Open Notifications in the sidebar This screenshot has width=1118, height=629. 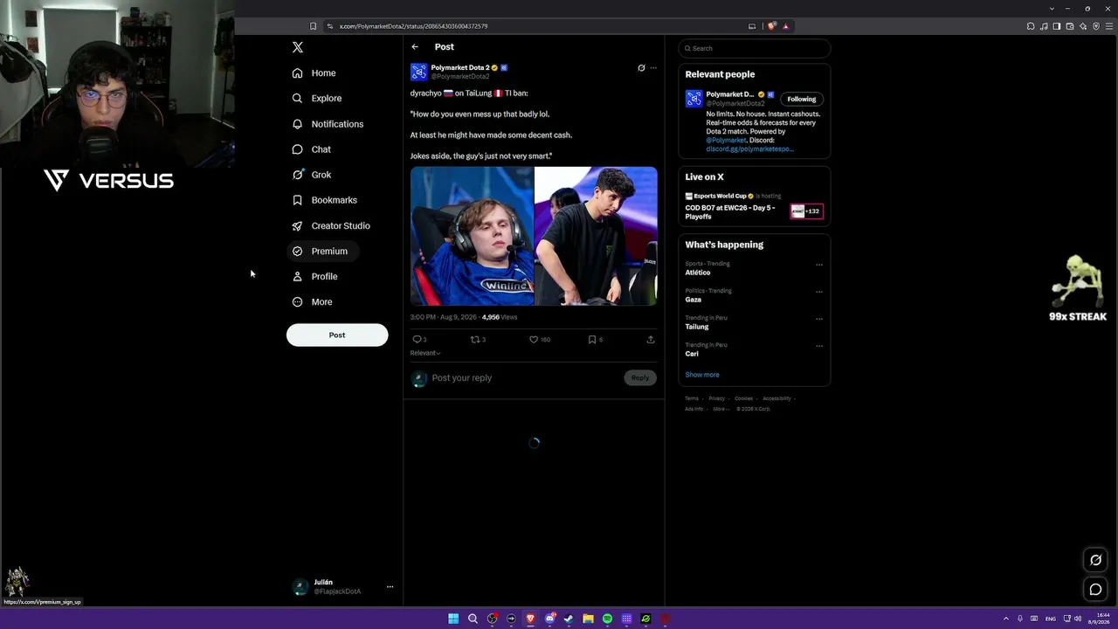328,124
